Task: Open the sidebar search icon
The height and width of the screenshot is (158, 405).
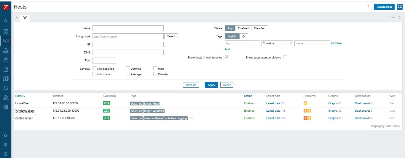Action: [x=6, y=21]
